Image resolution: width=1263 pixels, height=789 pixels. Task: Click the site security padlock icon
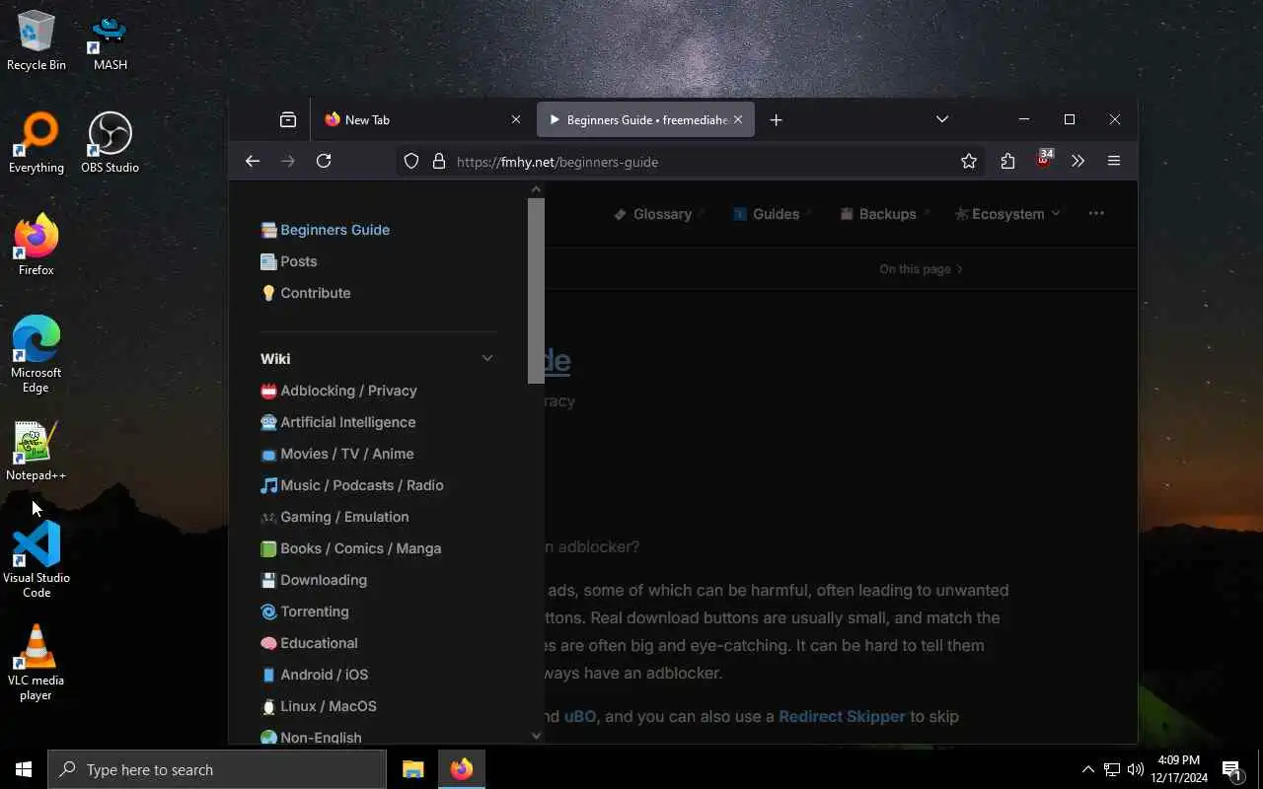439,161
